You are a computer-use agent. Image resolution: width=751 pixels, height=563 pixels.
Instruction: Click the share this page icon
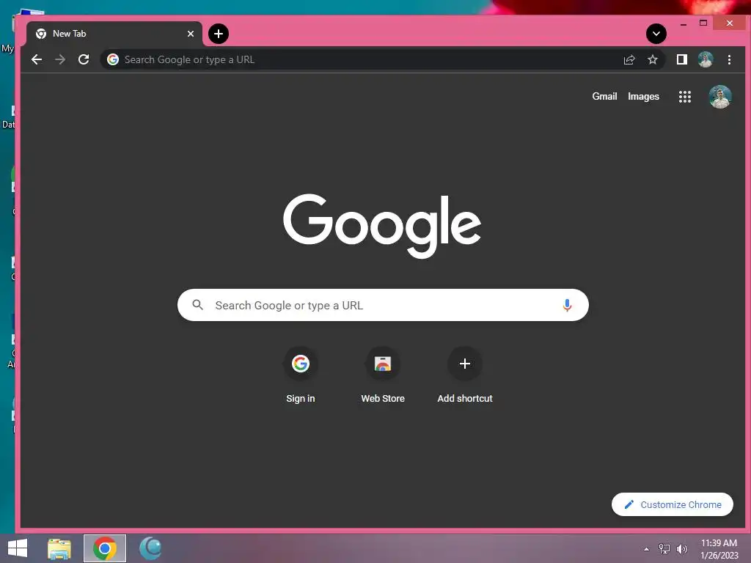tap(629, 60)
